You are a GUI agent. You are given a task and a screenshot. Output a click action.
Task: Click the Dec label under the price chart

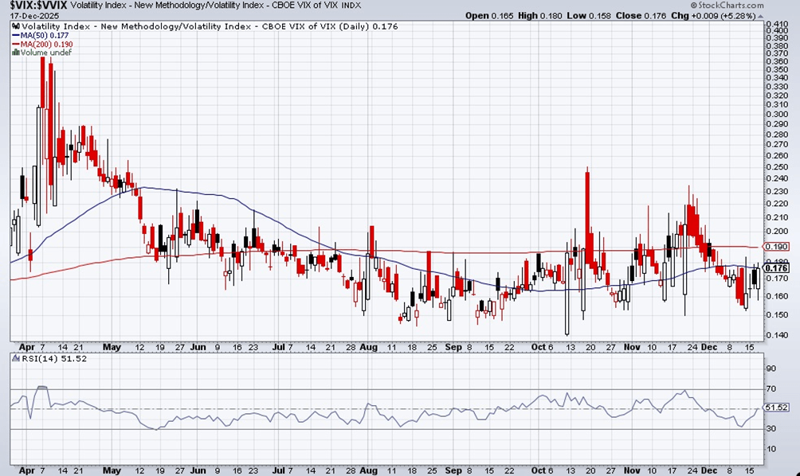tap(708, 347)
